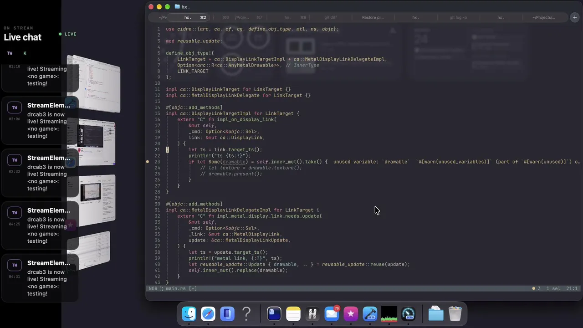Open the 'Restore pl...' tab
Image resolution: width=583 pixels, height=328 pixels.
point(373,17)
